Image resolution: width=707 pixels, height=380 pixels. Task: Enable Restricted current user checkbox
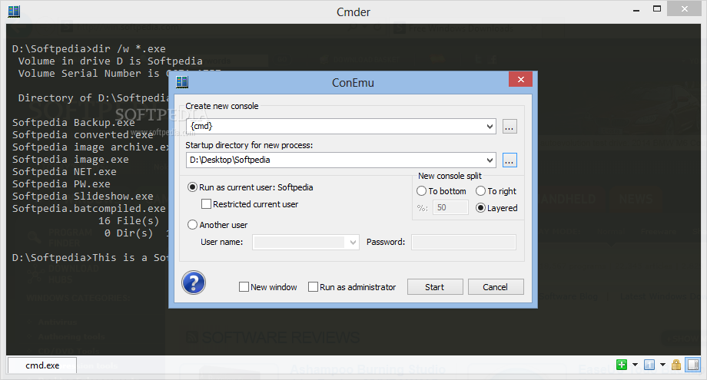point(250,204)
